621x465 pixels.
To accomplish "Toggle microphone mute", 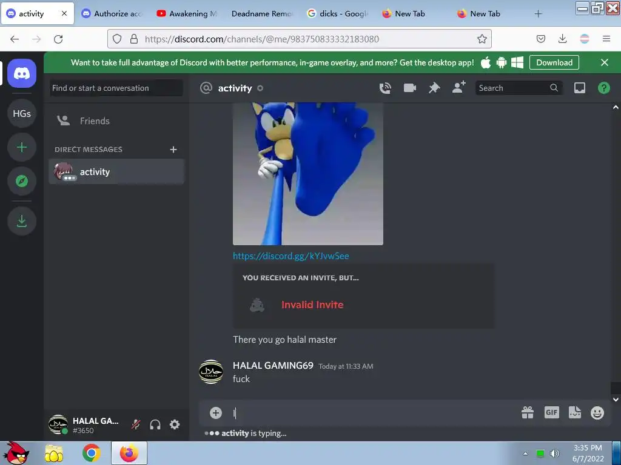I will tap(136, 424).
